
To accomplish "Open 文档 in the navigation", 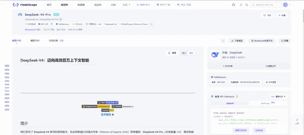I will (113, 5).
